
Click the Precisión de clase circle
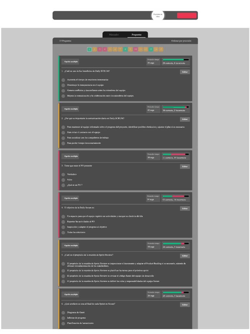click(158, 15)
